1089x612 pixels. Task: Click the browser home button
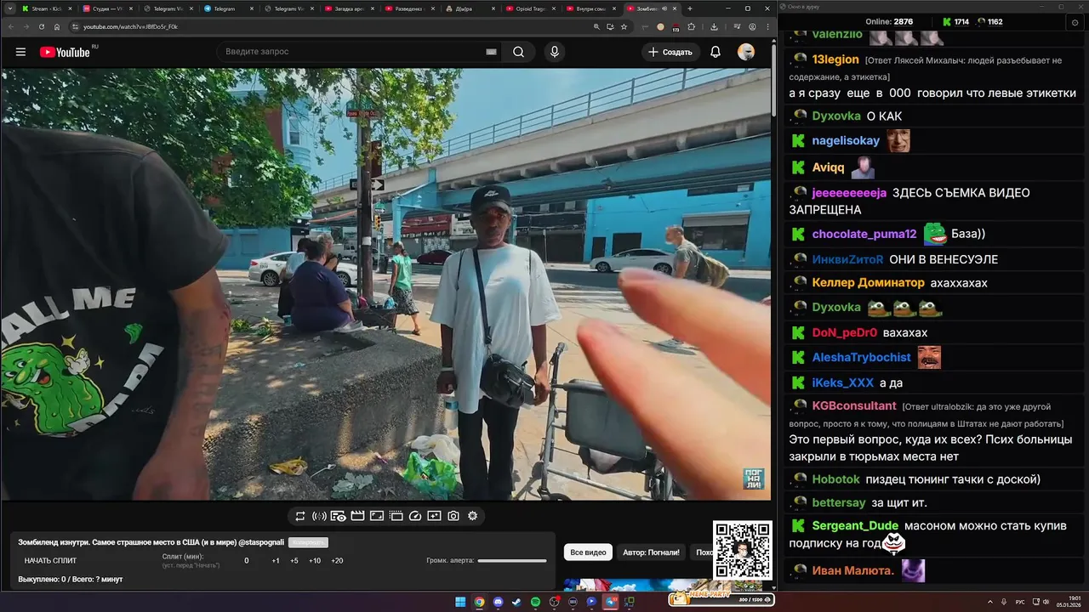coord(57,26)
